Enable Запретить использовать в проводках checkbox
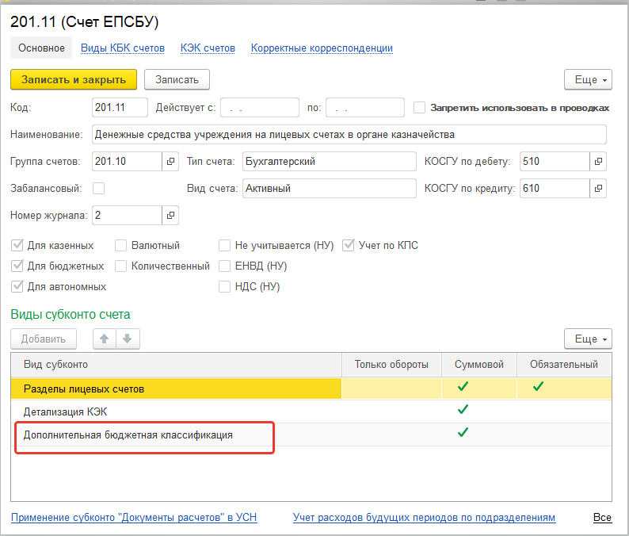This screenshot has width=629, height=536. point(420,108)
